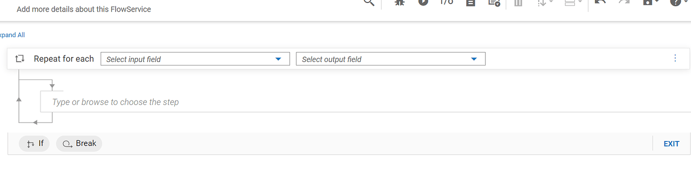Open the save options dropdown
The image size is (691, 190).
[650, 2]
